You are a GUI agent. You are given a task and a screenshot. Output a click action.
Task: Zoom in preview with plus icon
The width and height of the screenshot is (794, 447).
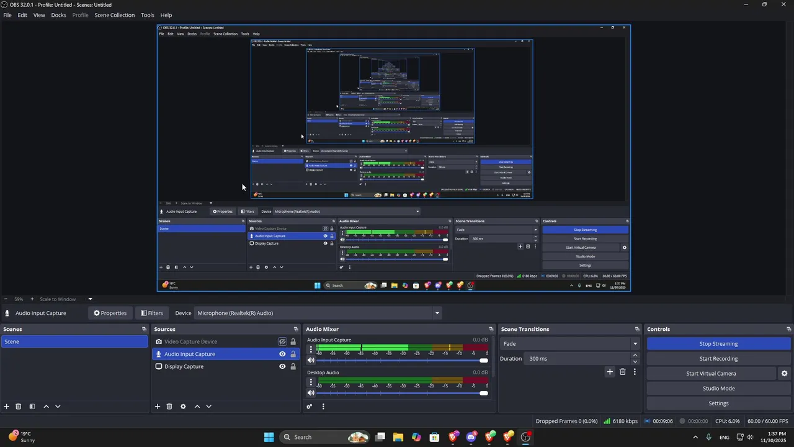pos(32,299)
